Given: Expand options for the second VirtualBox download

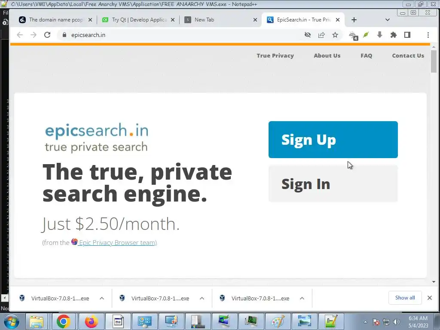Looking at the screenshot, I should point(202,298).
